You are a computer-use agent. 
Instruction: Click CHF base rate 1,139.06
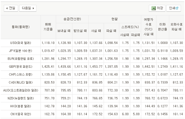48,74
